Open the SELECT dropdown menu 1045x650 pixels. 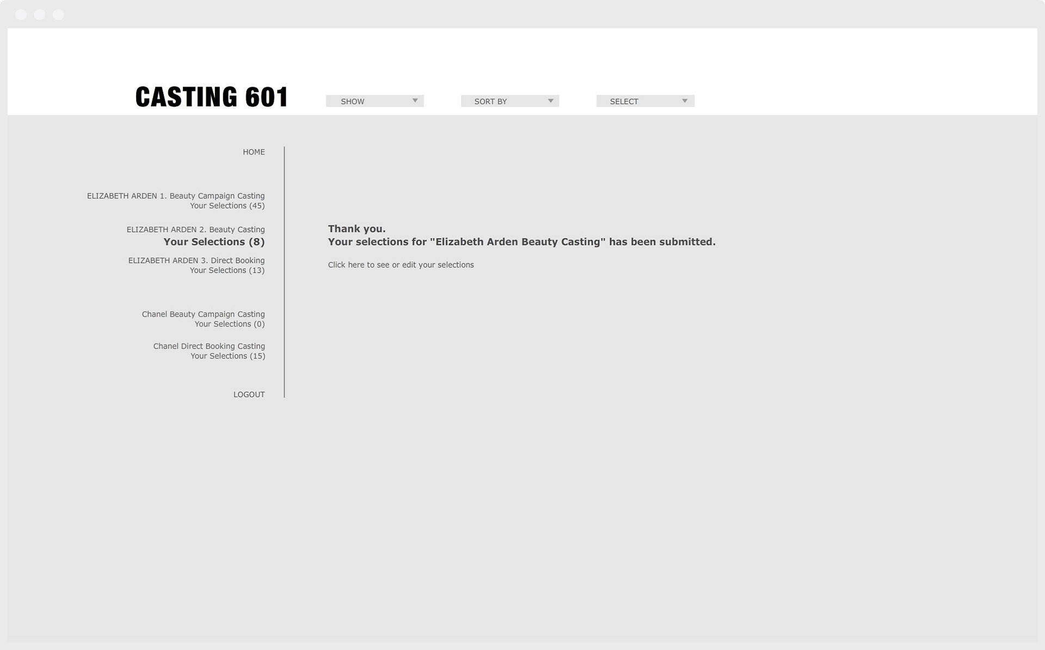644,101
